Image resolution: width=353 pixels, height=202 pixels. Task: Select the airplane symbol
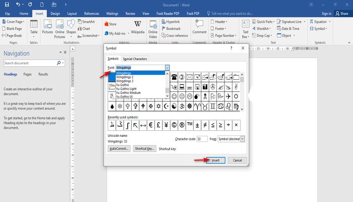[228, 96]
